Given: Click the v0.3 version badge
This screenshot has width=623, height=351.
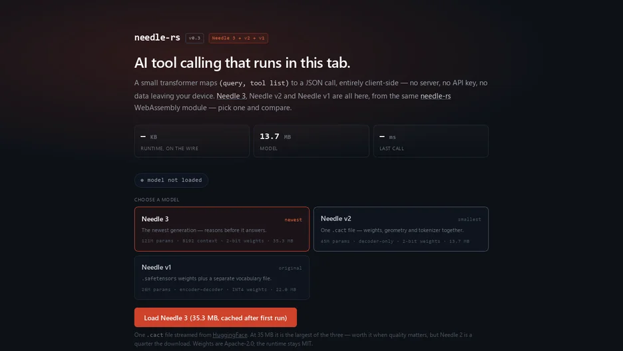Looking at the screenshot, I should (x=194, y=38).
